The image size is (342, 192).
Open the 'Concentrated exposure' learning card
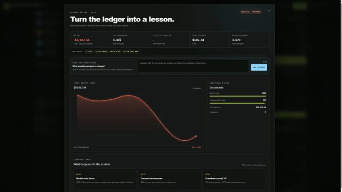click(x=170, y=179)
